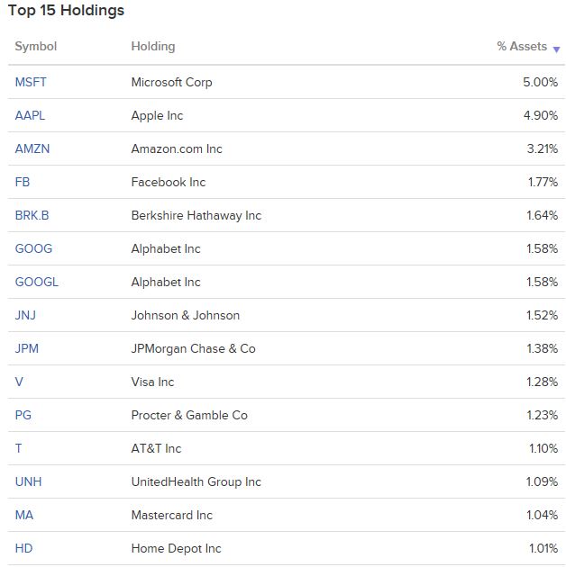
Task: Click the MA ticker link
Action: coord(24,515)
